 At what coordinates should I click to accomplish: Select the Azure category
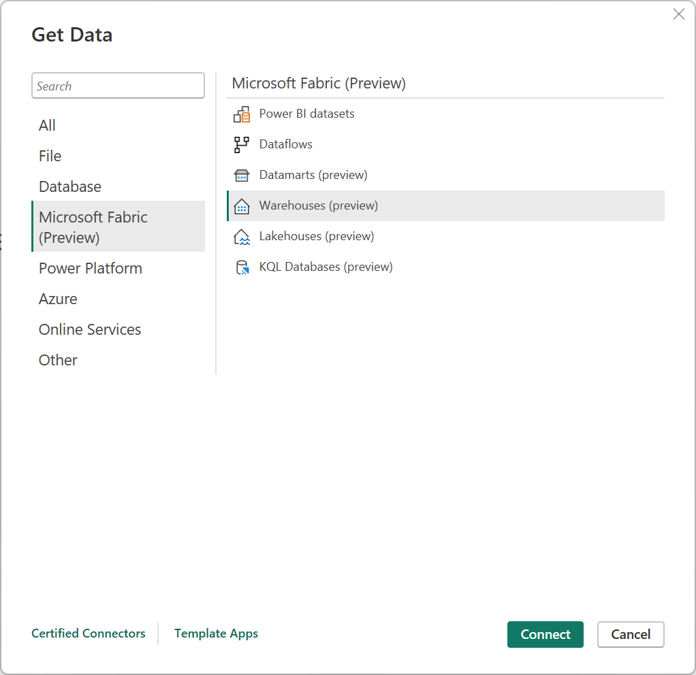tap(58, 299)
